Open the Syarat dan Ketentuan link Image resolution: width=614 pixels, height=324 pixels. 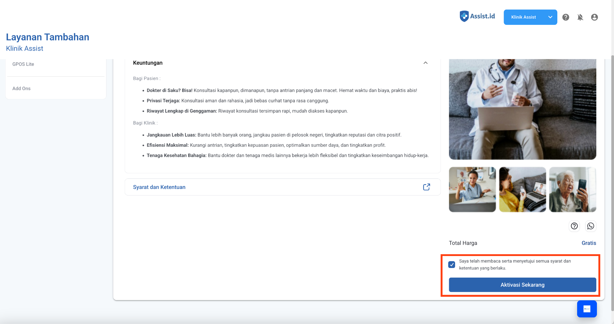tap(159, 187)
